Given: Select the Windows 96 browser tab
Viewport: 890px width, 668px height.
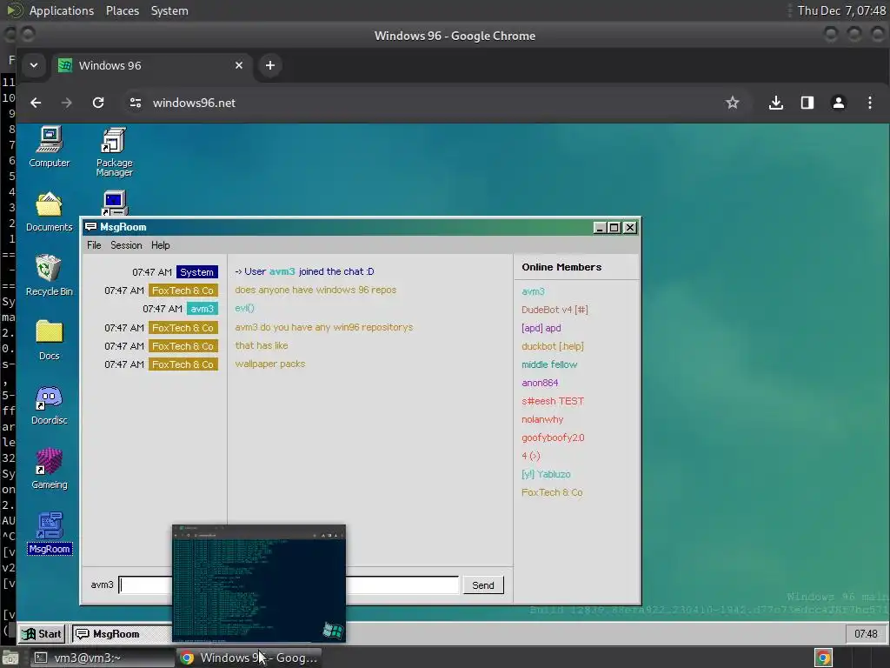Looking at the screenshot, I should [x=150, y=65].
